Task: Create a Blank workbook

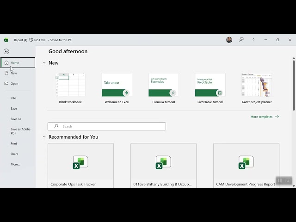Action: click(70, 88)
